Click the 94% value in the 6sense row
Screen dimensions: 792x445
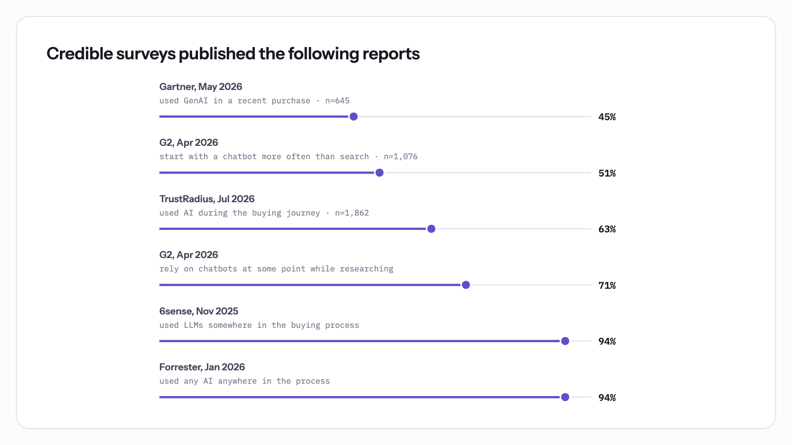pyautogui.click(x=607, y=342)
